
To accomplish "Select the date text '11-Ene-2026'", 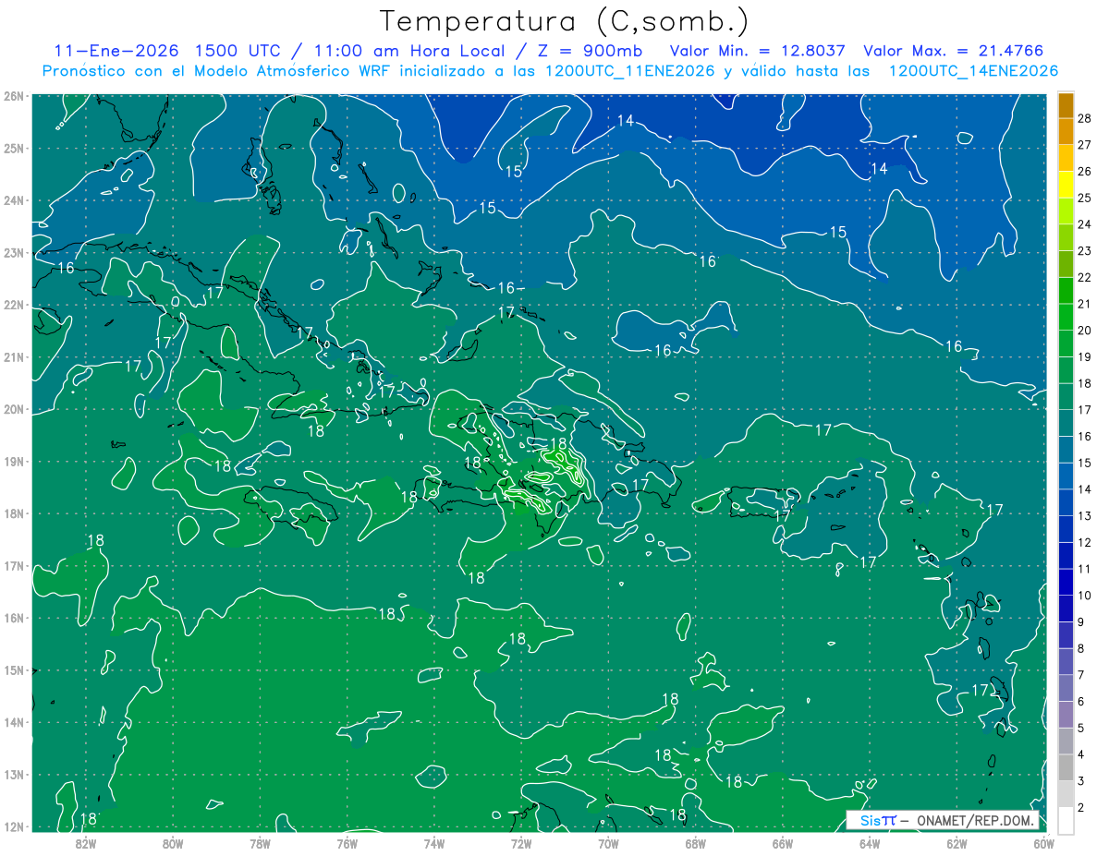I will [116, 51].
